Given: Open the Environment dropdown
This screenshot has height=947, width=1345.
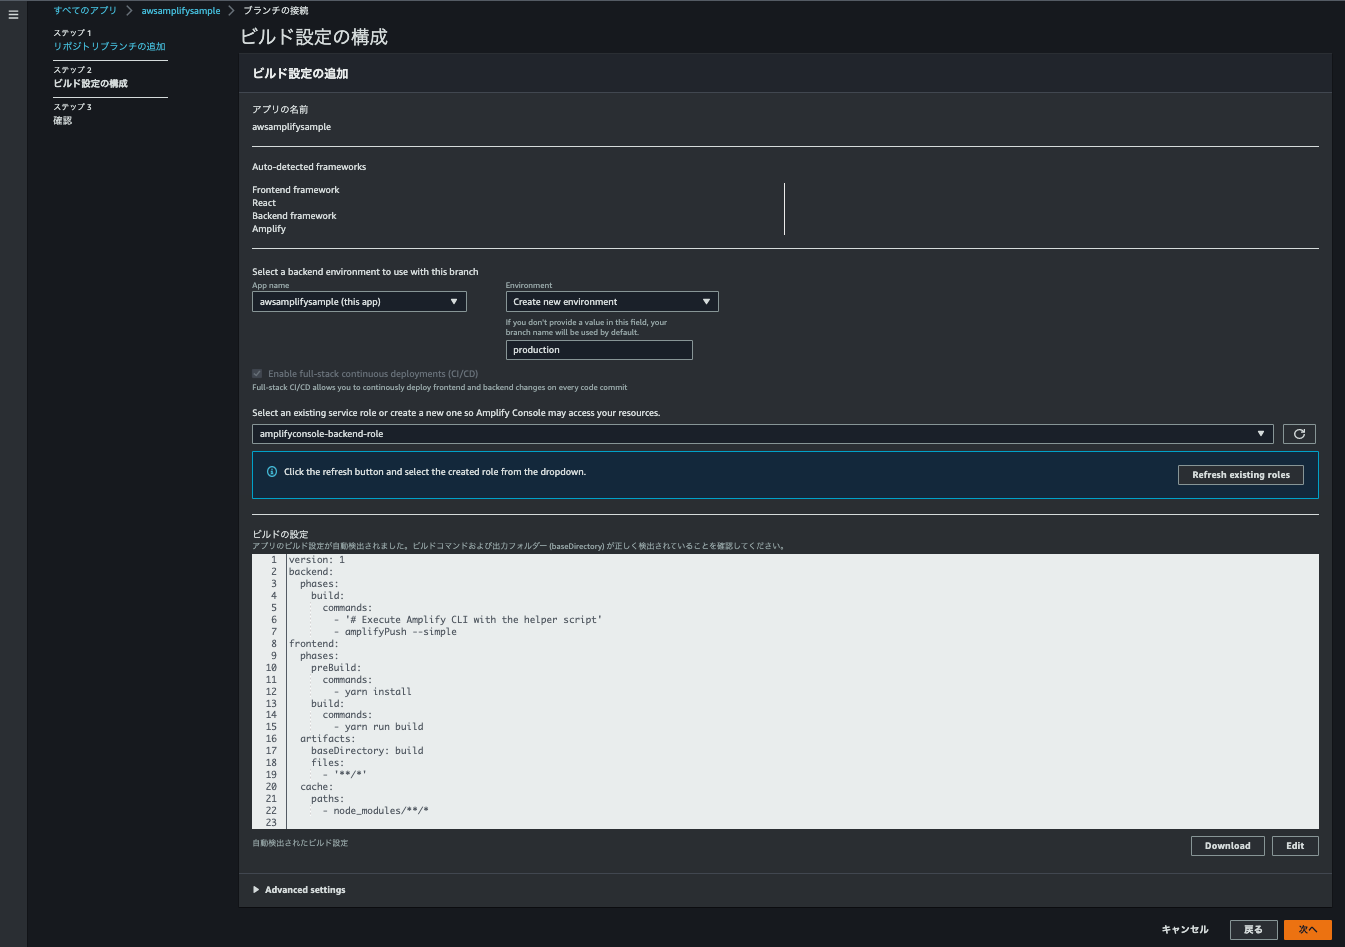Looking at the screenshot, I should [612, 302].
